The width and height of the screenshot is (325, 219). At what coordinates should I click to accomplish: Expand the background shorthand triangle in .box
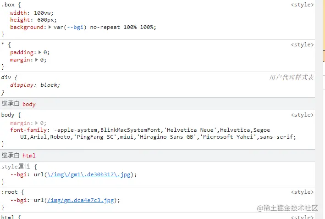(x=50, y=27)
